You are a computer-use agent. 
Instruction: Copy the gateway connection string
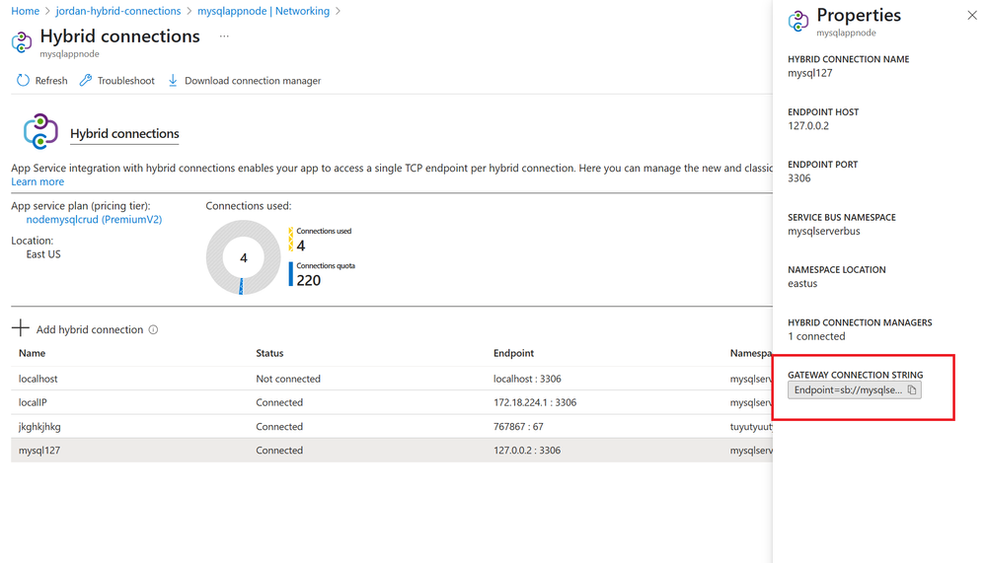(912, 390)
